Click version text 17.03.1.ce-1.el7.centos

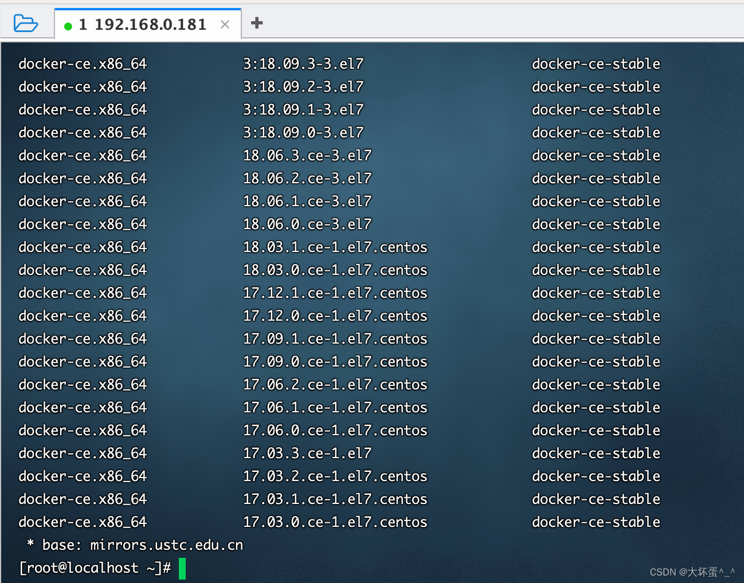pyautogui.click(x=335, y=499)
